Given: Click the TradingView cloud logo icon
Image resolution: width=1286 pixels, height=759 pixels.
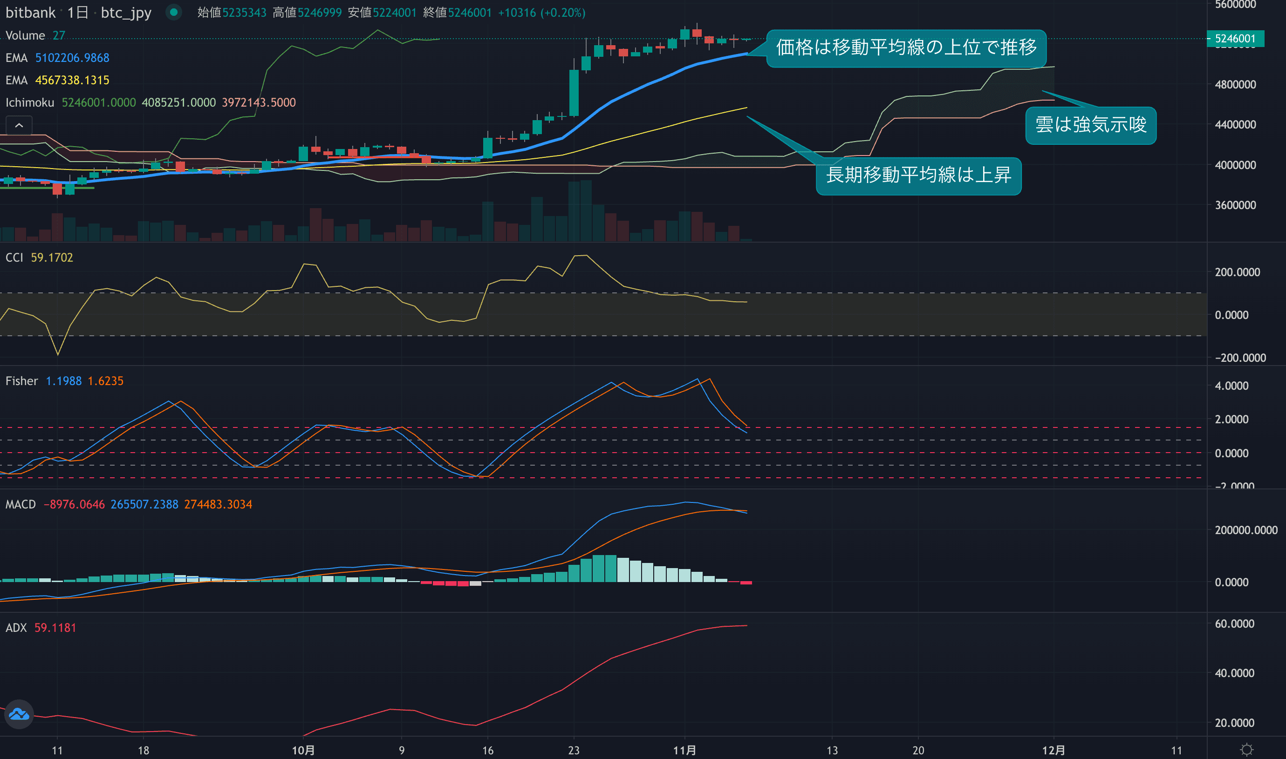Looking at the screenshot, I should [19, 714].
